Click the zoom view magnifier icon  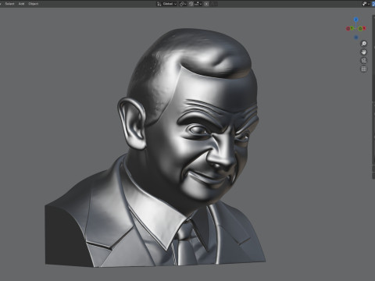(364, 44)
